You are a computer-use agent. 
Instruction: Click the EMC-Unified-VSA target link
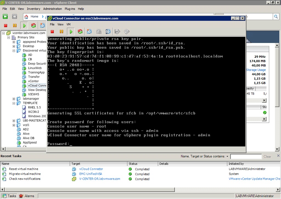tap(91, 174)
